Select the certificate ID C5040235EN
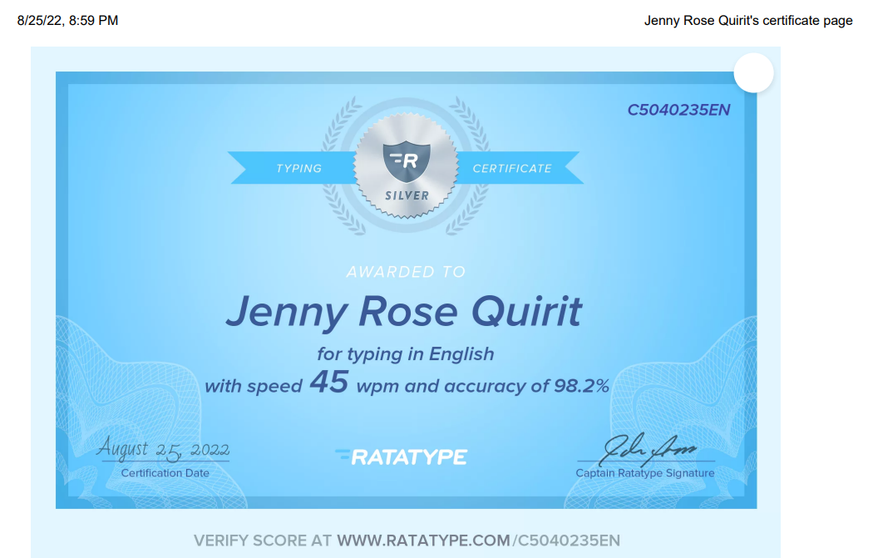The width and height of the screenshot is (873, 558). 678,108
